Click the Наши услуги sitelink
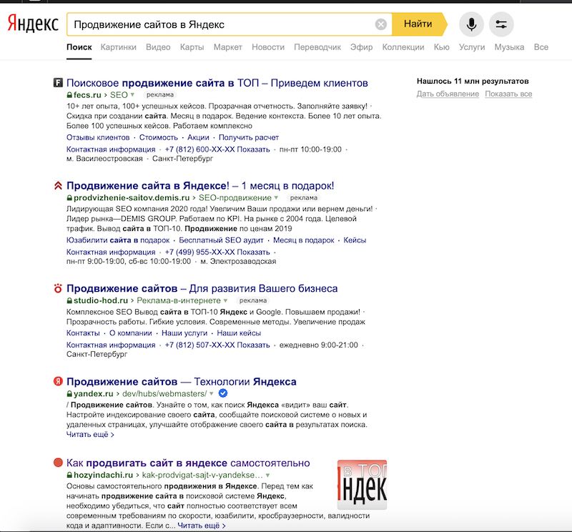Image resolution: width=572 pixels, height=532 pixels. [x=184, y=332]
